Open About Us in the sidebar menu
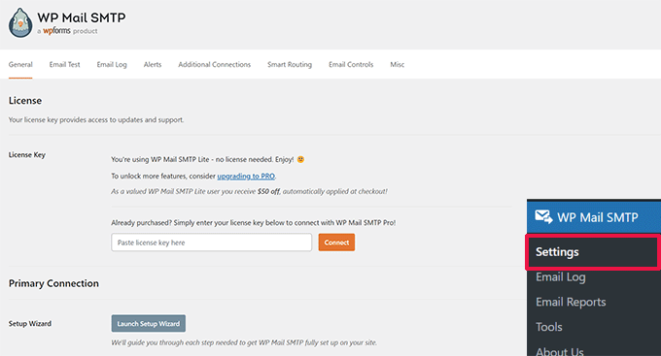The height and width of the screenshot is (356, 661). (560, 351)
